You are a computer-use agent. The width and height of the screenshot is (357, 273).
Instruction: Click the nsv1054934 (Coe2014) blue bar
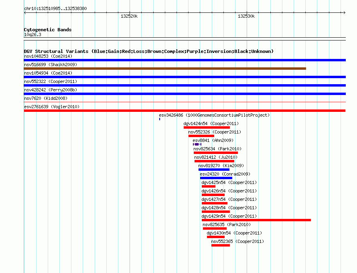click(185, 77)
